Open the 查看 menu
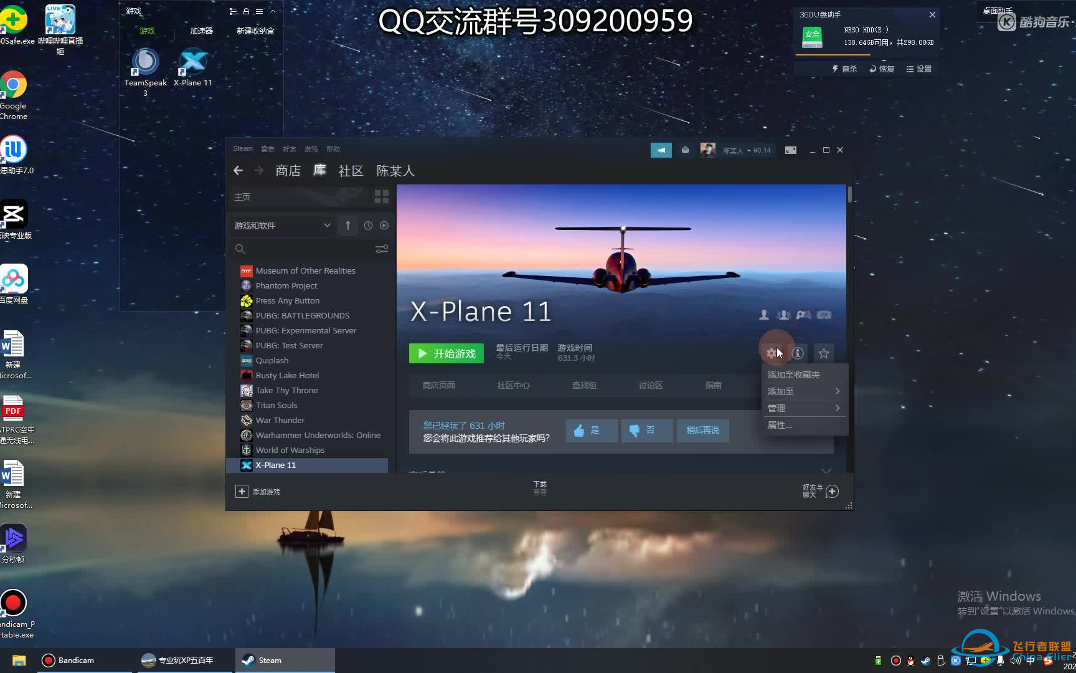 click(x=268, y=149)
